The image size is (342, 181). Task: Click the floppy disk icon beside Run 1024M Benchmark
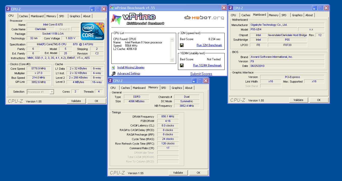pos(182,65)
